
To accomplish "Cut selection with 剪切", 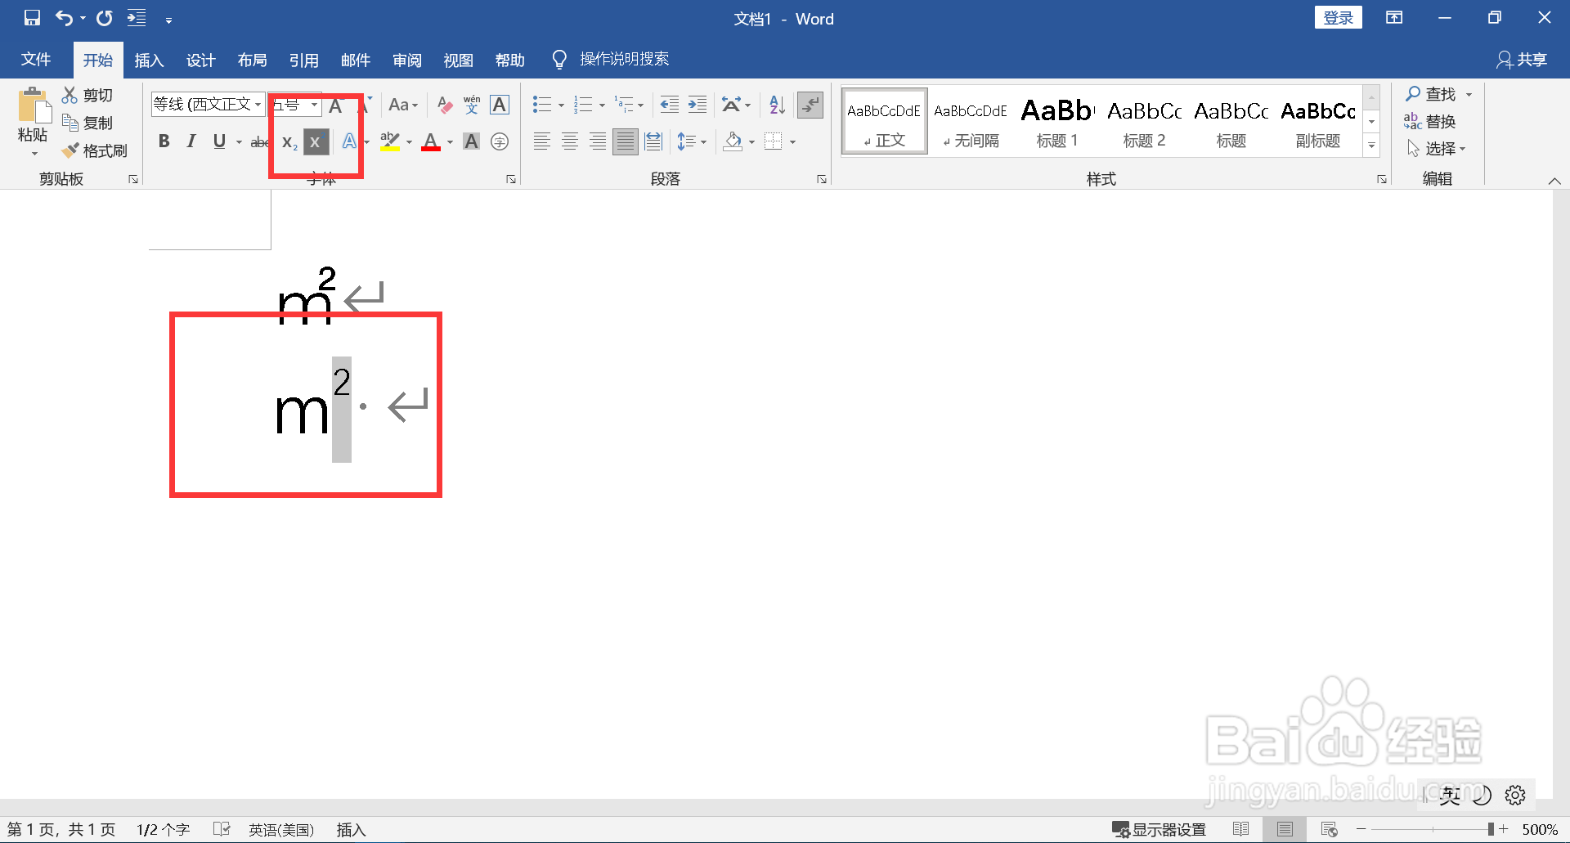I will [x=87, y=95].
